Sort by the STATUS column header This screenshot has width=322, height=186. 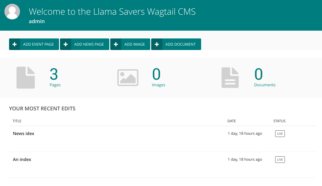click(279, 121)
